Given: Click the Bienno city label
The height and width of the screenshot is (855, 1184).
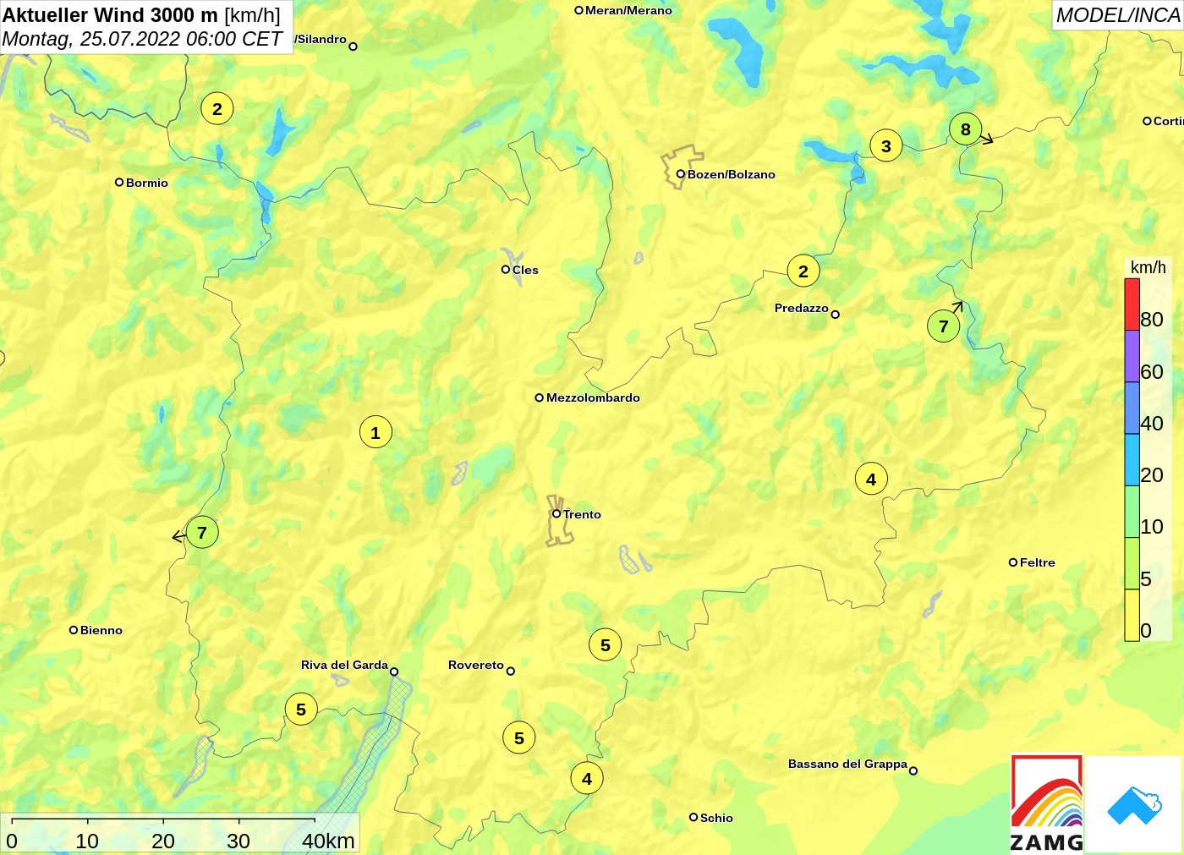Looking at the screenshot, I should click(x=101, y=630).
